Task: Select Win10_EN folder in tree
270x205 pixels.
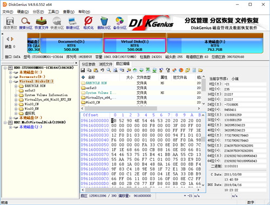Action: (x=32, y=109)
